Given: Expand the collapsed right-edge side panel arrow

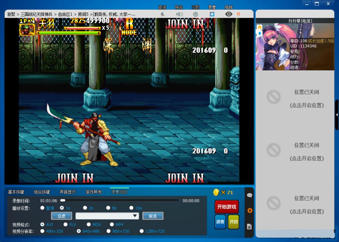Looking at the screenshot, I should [337, 115].
